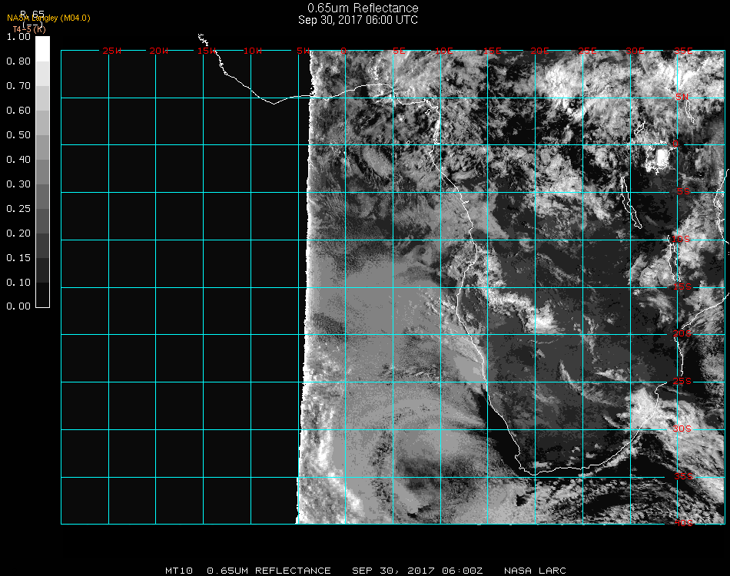The height and width of the screenshot is (576, 730).
Task: Click the 5W longitude label
Action: click(x=303, y=51)
